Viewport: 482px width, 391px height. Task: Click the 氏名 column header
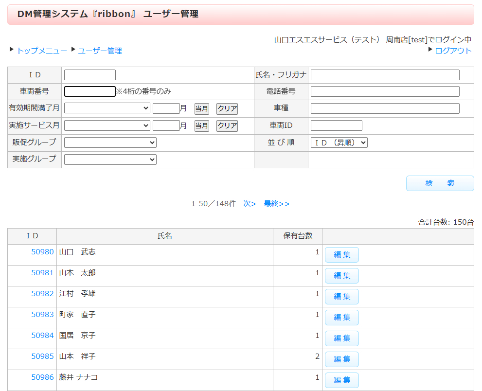(165, 236)
